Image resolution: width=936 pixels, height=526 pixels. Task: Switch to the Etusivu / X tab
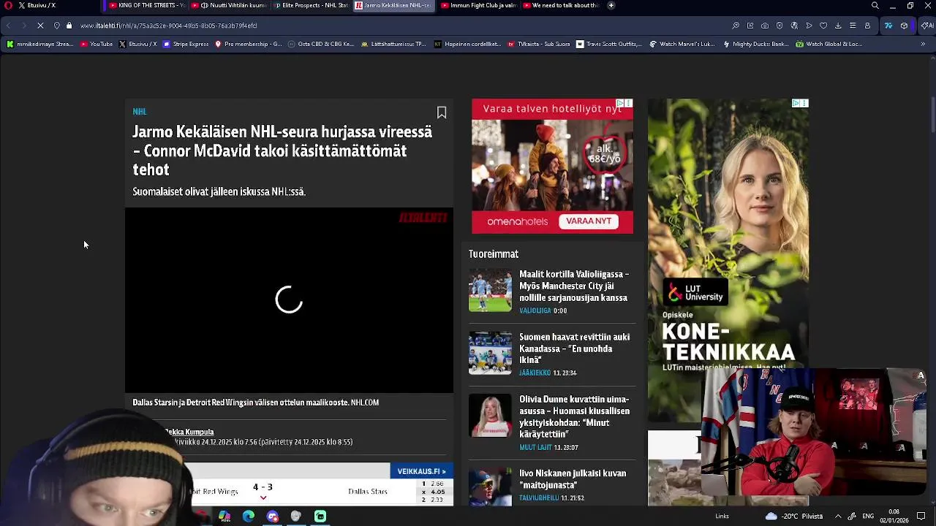click(50, 5)
